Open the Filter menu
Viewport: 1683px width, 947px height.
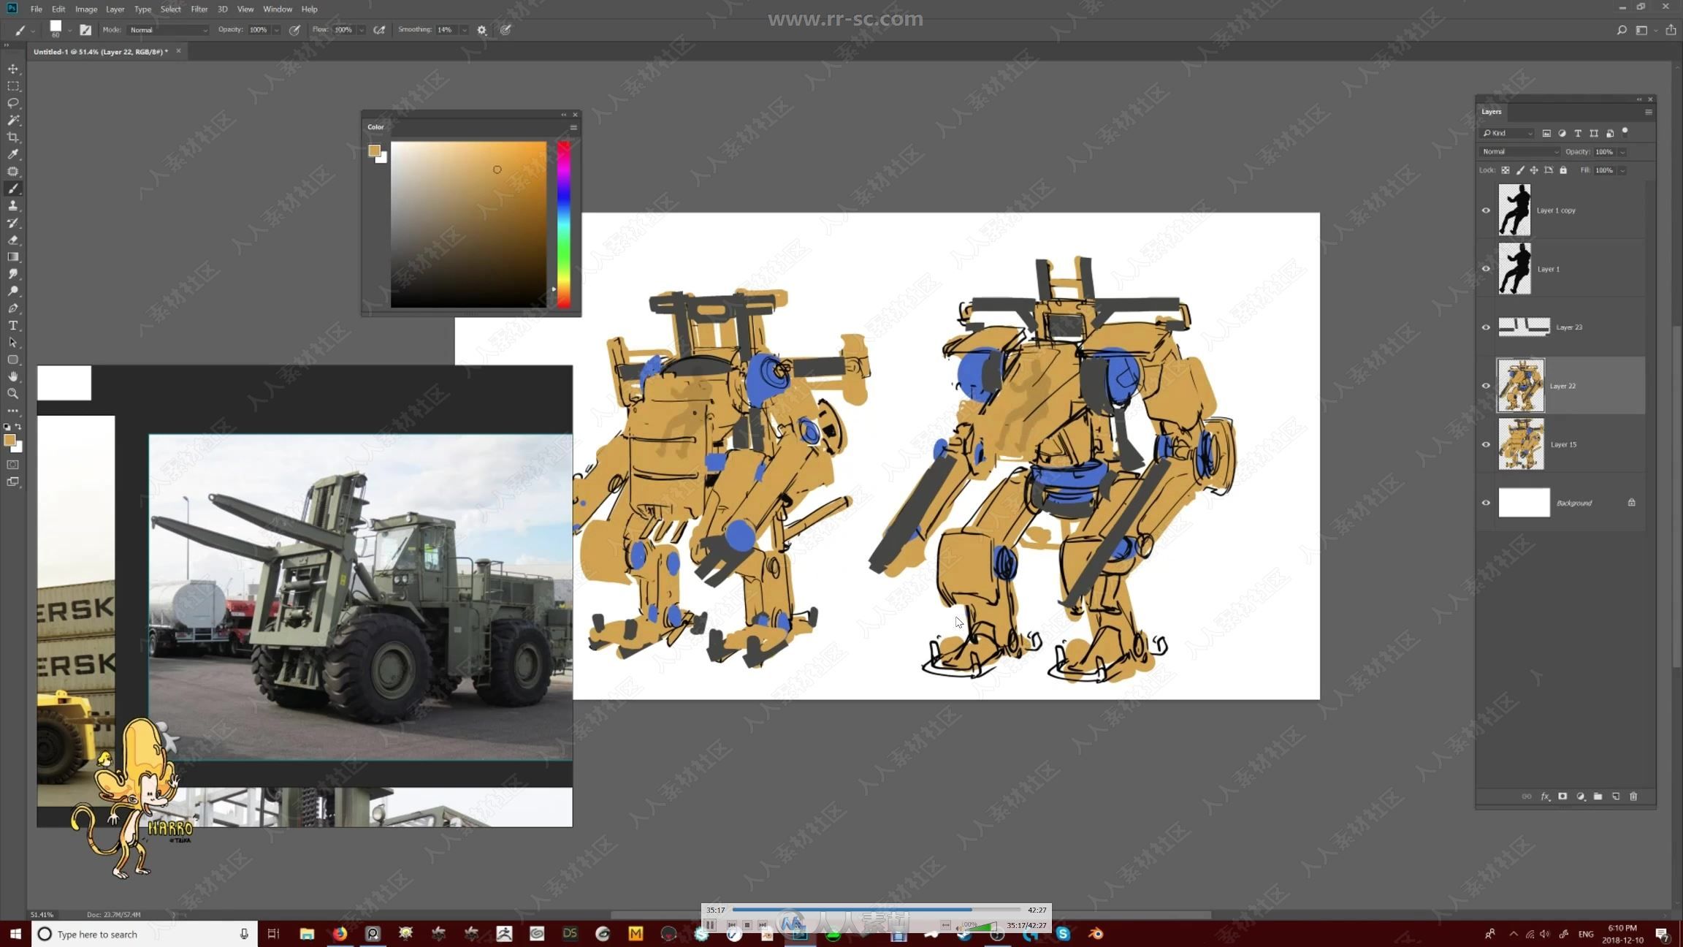[199, 9]
